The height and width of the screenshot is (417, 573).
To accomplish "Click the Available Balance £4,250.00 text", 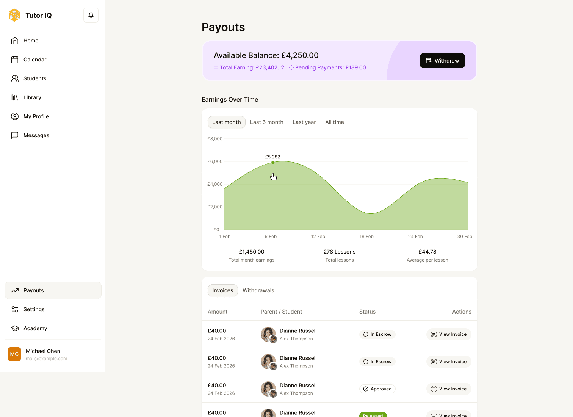I will tap(266, 55).
